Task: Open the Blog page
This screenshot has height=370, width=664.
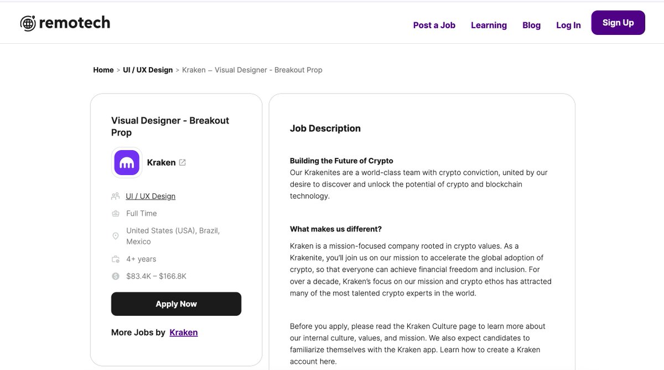Action: pyautogui.click(x=531, y=25)
